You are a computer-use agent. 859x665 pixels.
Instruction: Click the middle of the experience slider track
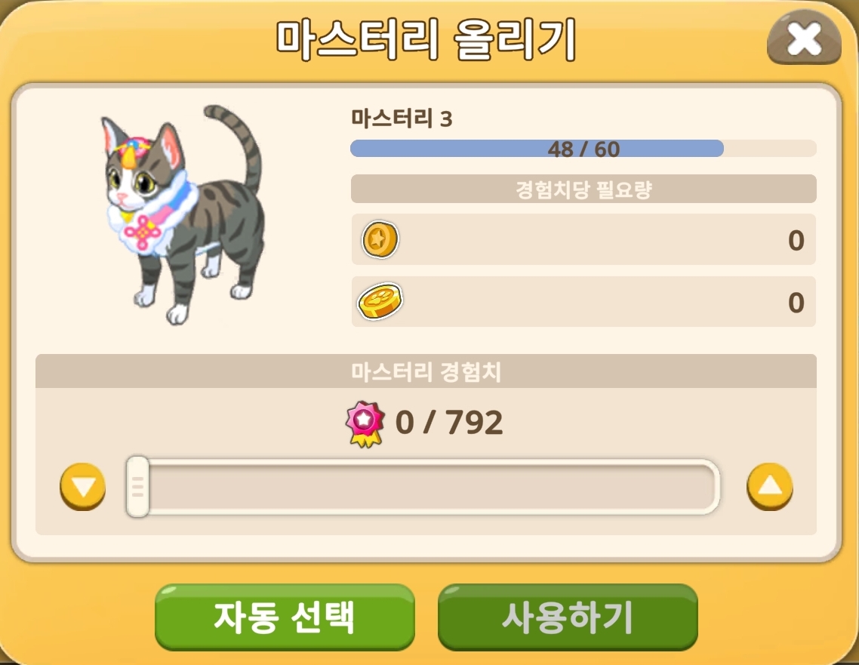tap(423, 486)
